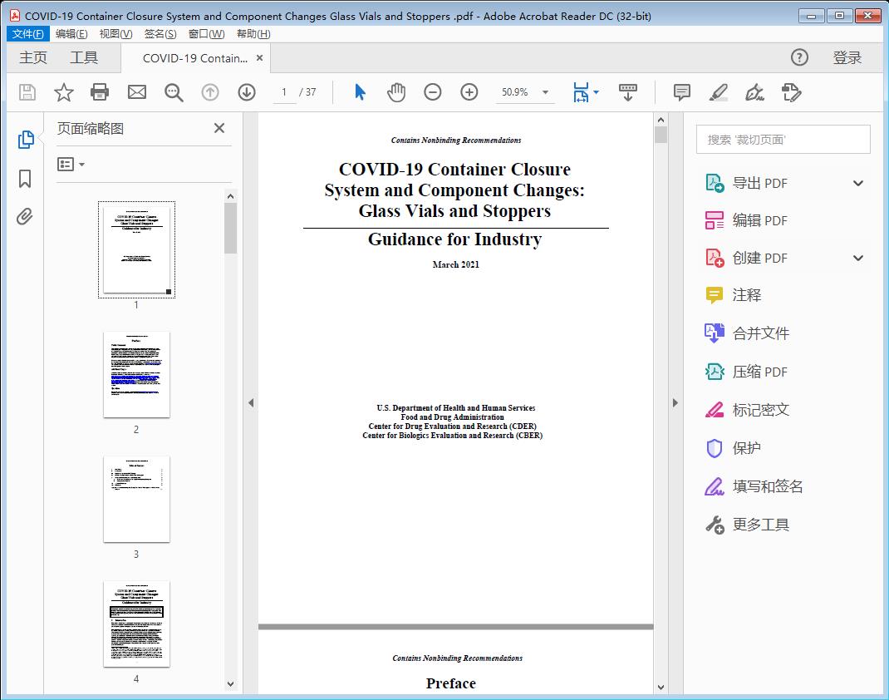Email the PDF using the envelope icon
The height and width of the screenshot is (700, 889).
point(136,92)
